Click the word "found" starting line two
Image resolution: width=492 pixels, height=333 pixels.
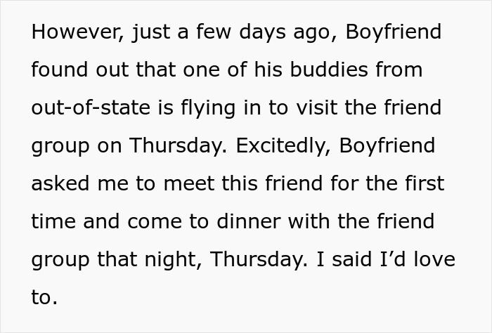[x=60, y=70]
